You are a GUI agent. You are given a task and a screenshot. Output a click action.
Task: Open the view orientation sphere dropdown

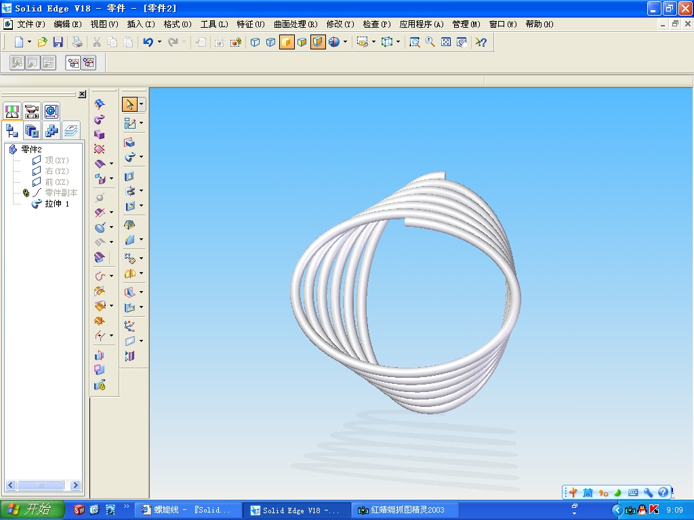point(345,42)
